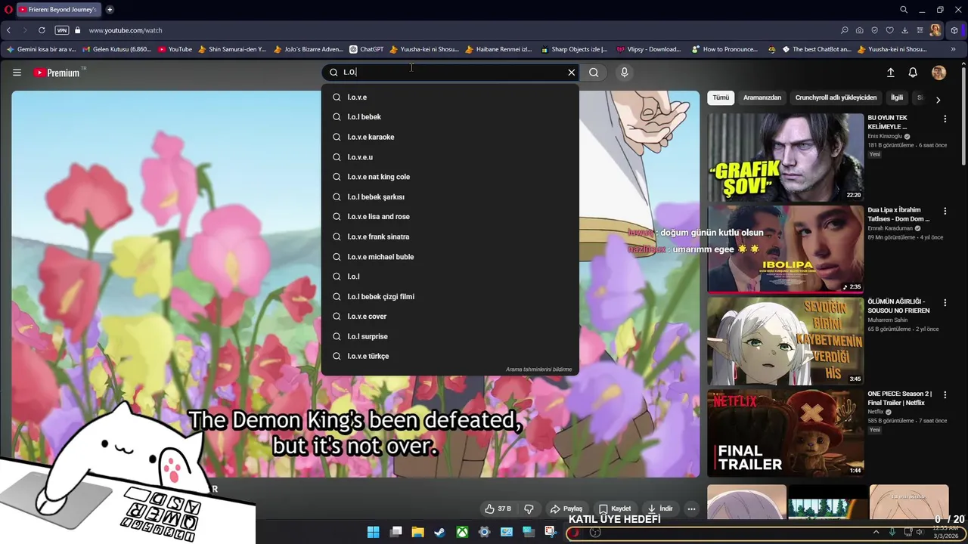
Task: Open the IBOLIPA video thumbnail
Action: [x=785, y=249]
